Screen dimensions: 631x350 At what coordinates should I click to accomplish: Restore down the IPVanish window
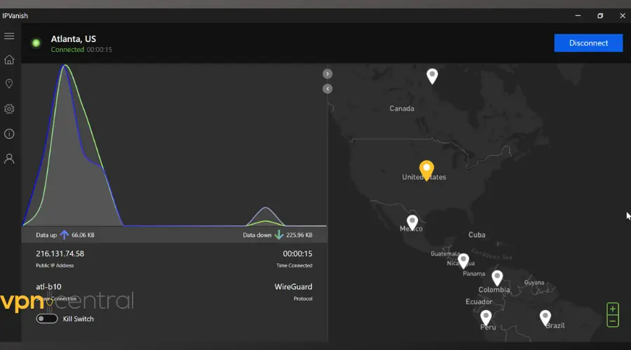[x=600, y=15]
